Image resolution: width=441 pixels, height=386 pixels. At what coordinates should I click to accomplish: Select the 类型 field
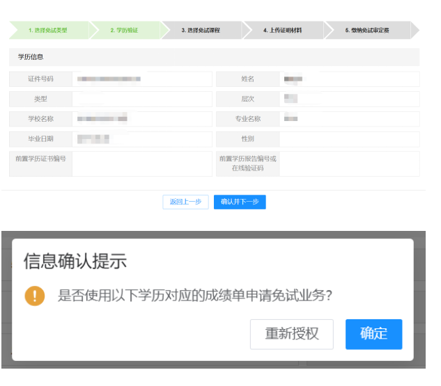click(141, 99)
